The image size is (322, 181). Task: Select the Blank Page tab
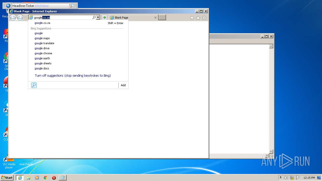click(x=133, y=18)
